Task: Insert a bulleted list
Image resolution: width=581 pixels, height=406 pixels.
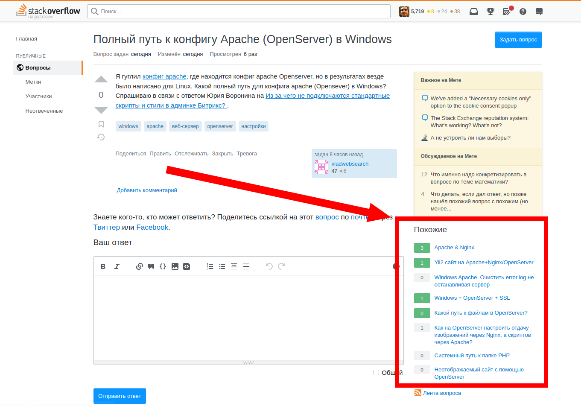Action: (x=222, y=266)
